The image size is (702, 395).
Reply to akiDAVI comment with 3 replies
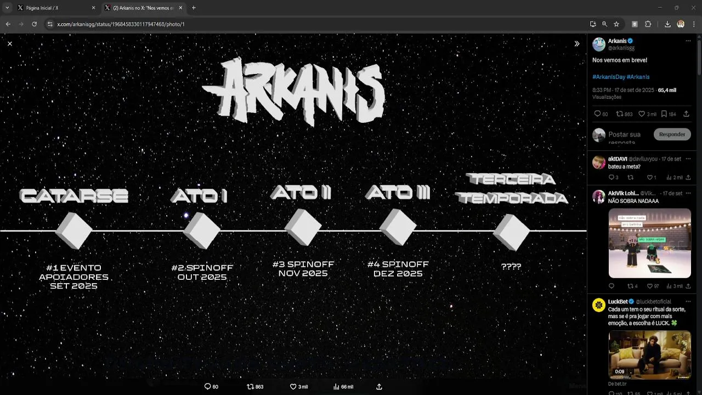tap(613, 178)
